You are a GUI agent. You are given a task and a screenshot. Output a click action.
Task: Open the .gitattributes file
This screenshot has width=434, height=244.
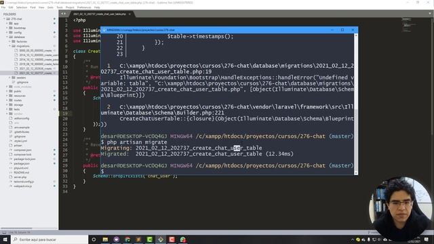click(x=22, y=131)
